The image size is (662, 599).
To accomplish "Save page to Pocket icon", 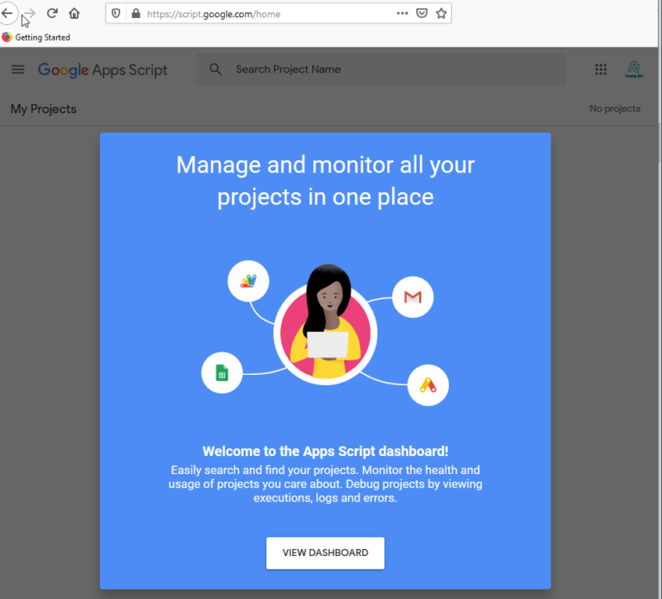I will 422,14.
